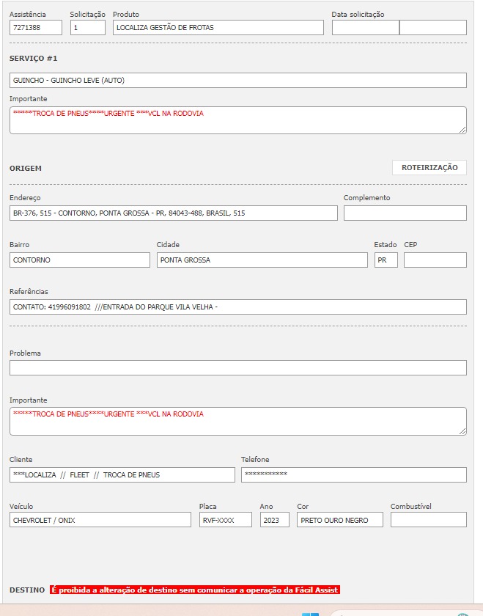483x616 pixels.
Task: Select the empty CEP field
Action: 435,260
